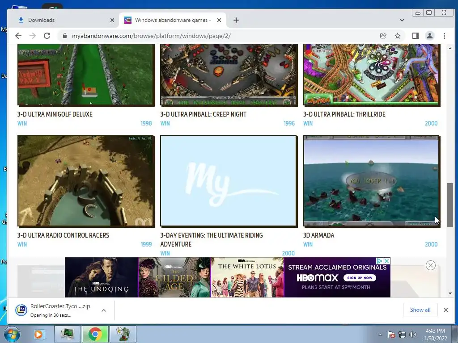Open 3-D Ultra Minigolf Deluxe thumbnail
This screenshot has height=343, width=458.
point(86,75)
